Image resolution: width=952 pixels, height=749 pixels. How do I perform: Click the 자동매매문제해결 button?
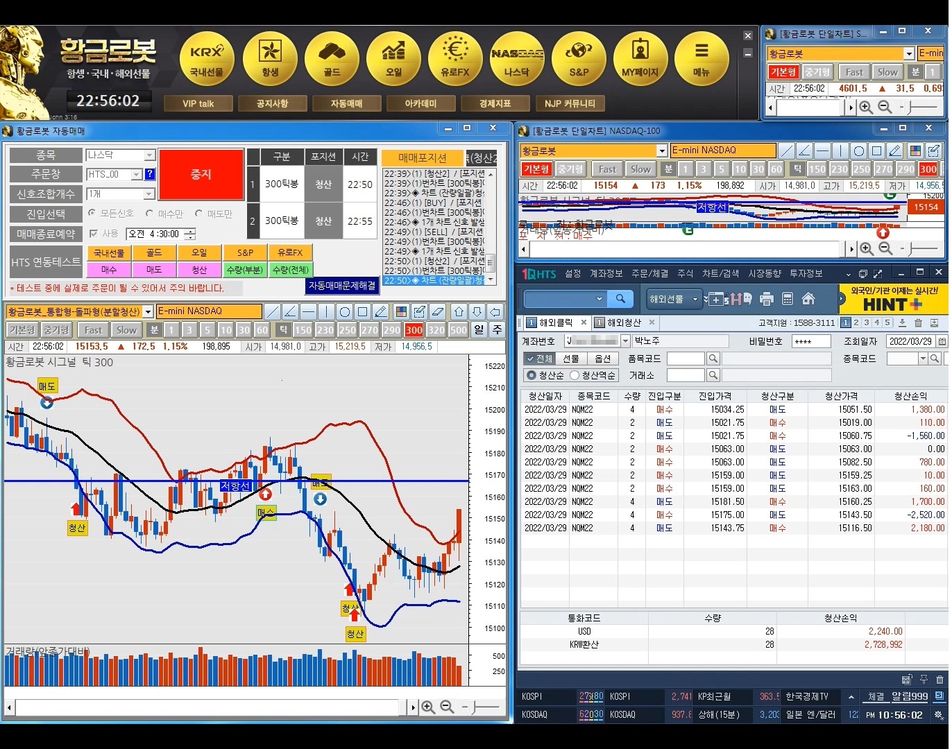click(x=342, y=285)
